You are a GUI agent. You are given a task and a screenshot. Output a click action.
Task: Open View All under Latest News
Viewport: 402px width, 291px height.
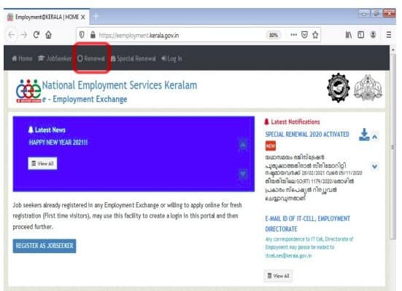[x=42, y=164]
